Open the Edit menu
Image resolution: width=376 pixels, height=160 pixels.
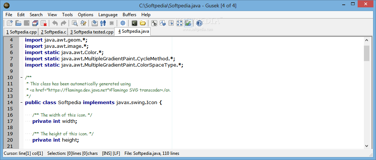(x=21, y=15)
